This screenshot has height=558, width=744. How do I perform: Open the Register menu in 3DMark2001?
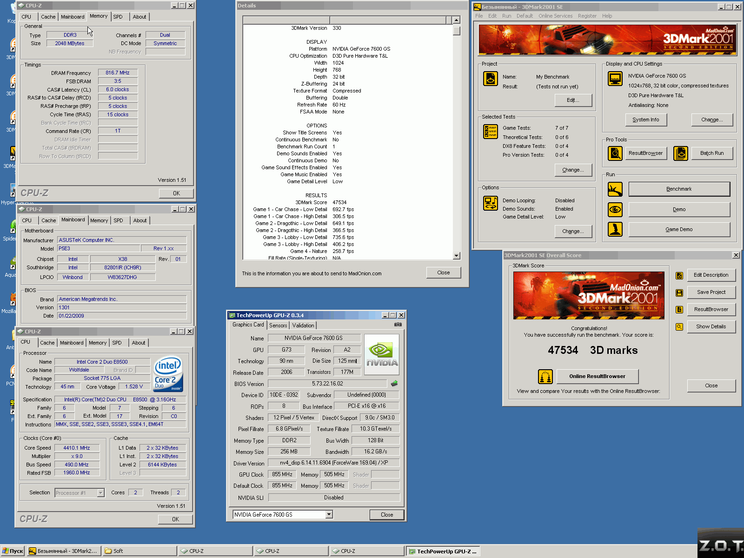pyautogui.click(x=587, y=16)
